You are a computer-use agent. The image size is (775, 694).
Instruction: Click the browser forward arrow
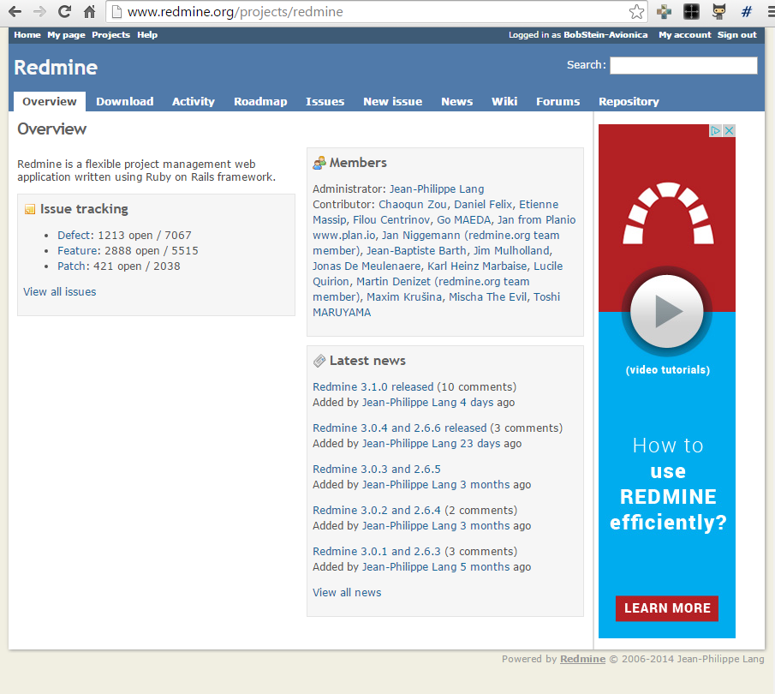pos(39,11)
